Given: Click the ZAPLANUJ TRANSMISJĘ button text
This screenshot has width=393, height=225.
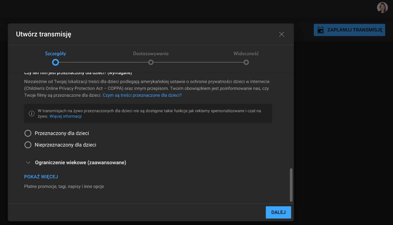Looking at the screenshot, I should 355,30.
